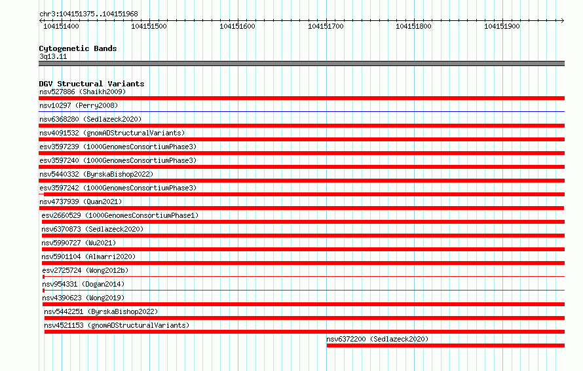Click the DGV Structural Variants track title
Screen dimensions: 583x371
92,84
